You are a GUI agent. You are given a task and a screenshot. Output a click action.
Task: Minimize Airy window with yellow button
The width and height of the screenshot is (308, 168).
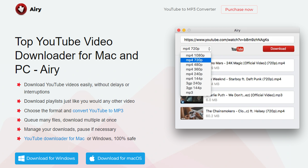pos(184,30)
